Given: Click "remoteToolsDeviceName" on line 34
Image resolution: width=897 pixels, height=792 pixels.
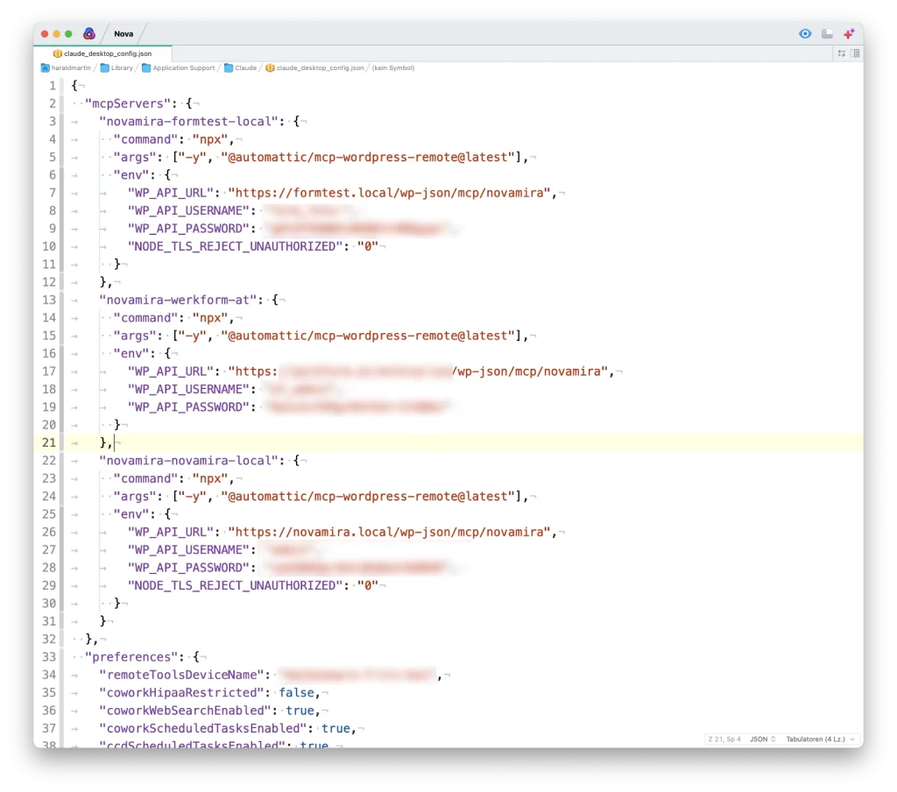Looking at the screenshot, I should (x=181, y=675).
